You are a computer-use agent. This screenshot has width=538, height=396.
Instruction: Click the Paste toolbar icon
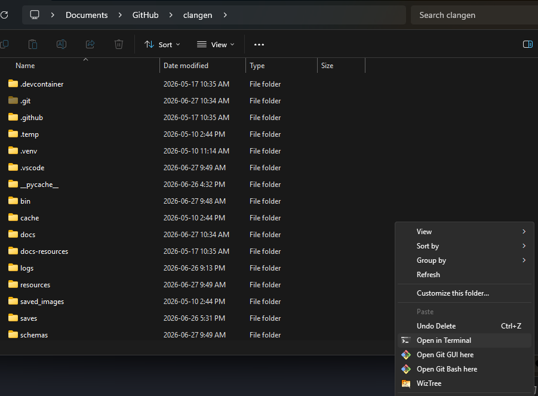click(33, 44)
